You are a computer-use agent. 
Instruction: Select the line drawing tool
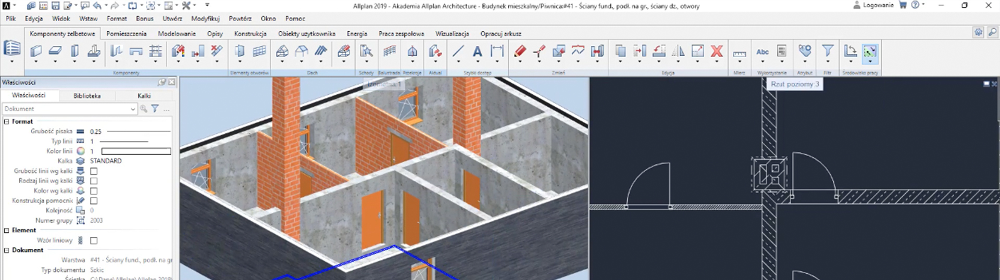click(x=458, y=51)
